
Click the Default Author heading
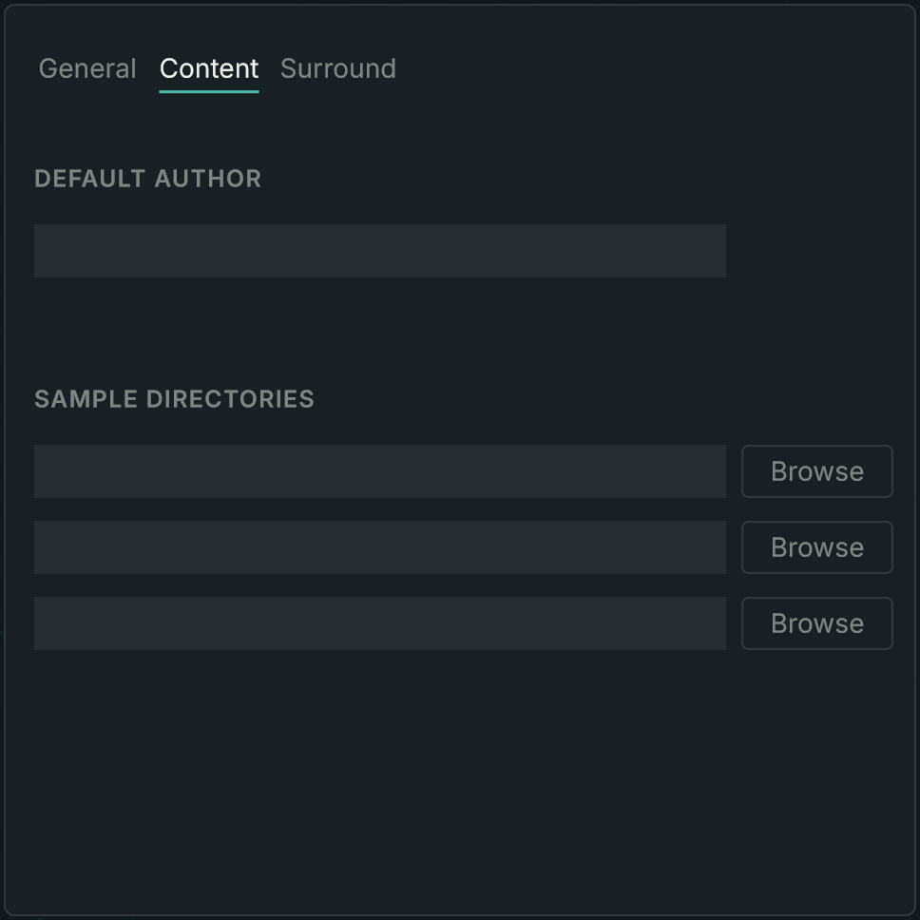click(x=147, y=179)
